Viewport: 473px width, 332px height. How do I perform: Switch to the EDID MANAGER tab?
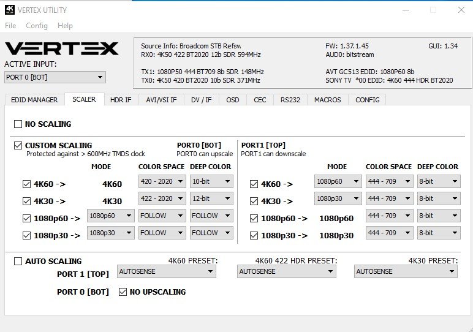34,100
